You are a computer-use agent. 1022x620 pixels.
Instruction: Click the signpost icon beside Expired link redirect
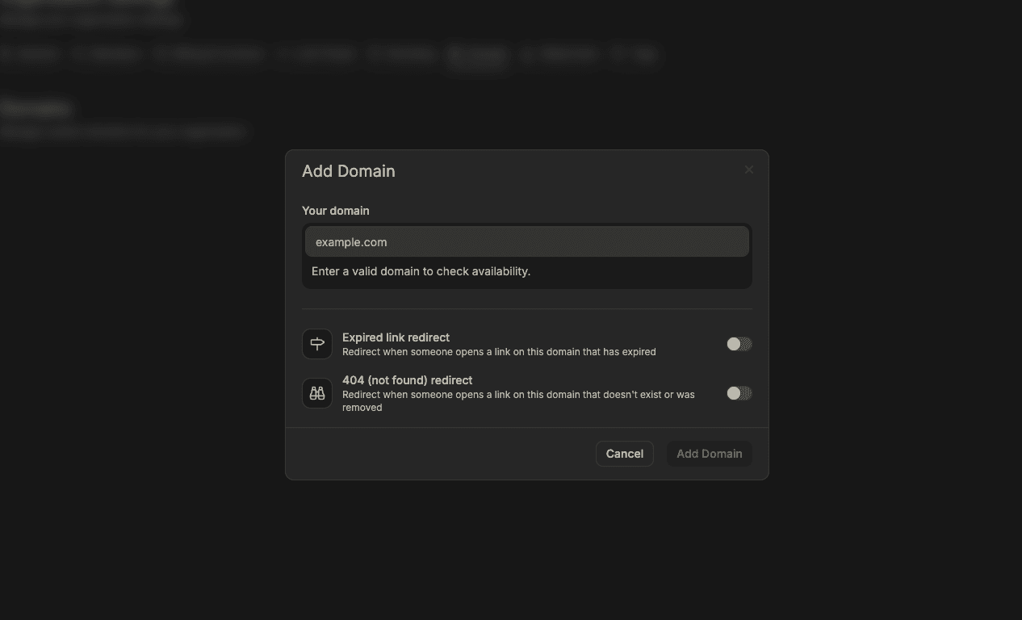(x=316, y=344)
